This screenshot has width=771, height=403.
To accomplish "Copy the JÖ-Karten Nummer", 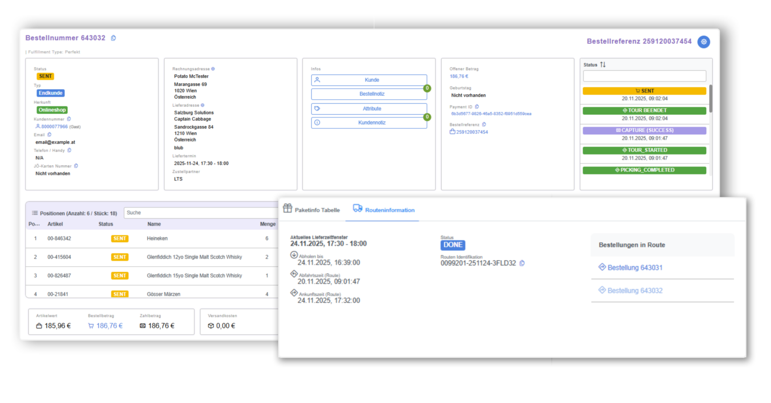I will coord(76,166).
